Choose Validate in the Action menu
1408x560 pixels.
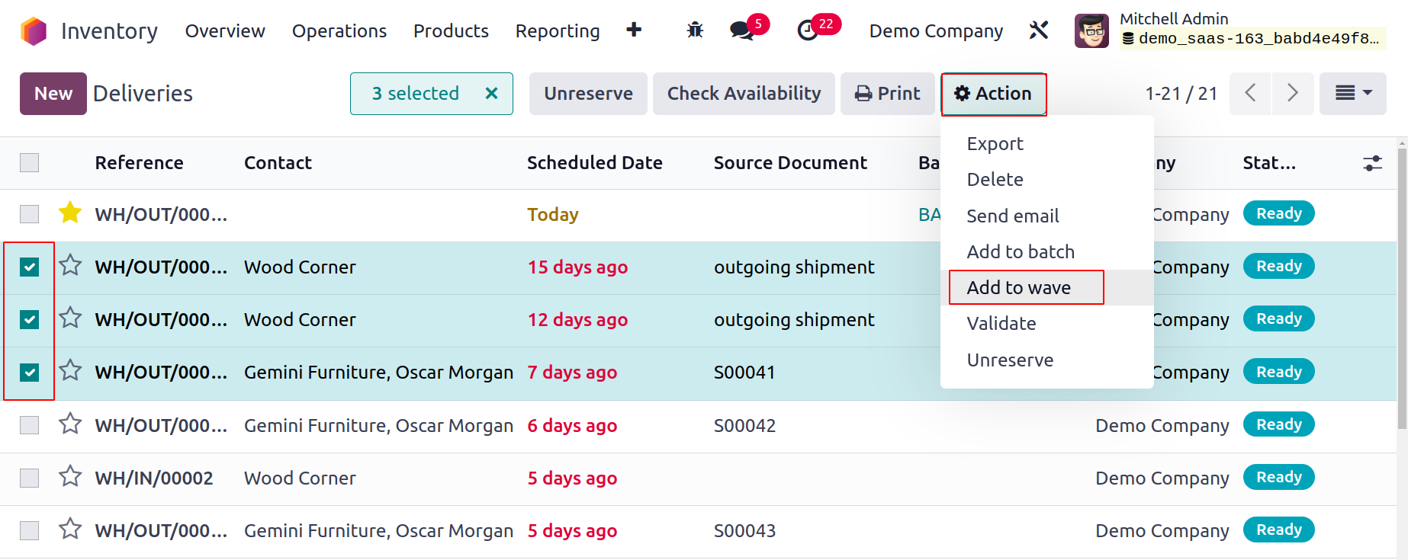click(x=1001, y=324)
